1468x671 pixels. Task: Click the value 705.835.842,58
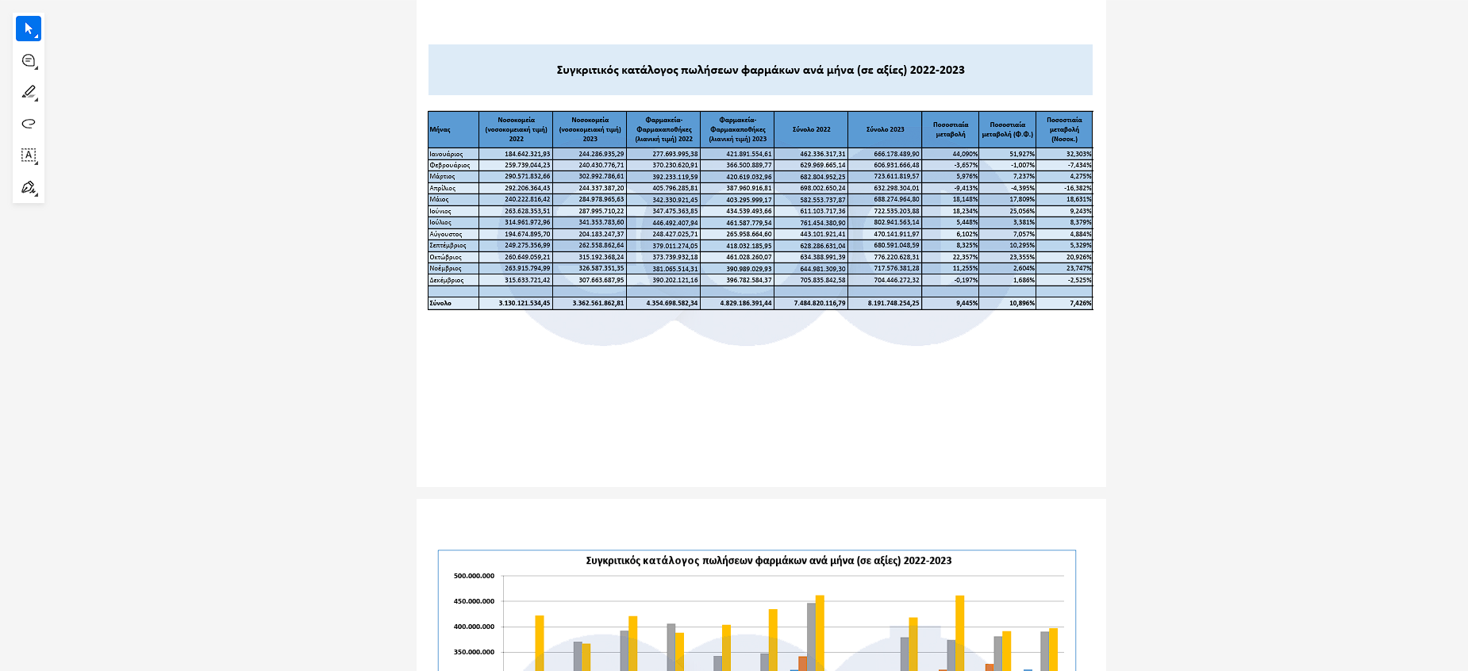tap(822, 280)
